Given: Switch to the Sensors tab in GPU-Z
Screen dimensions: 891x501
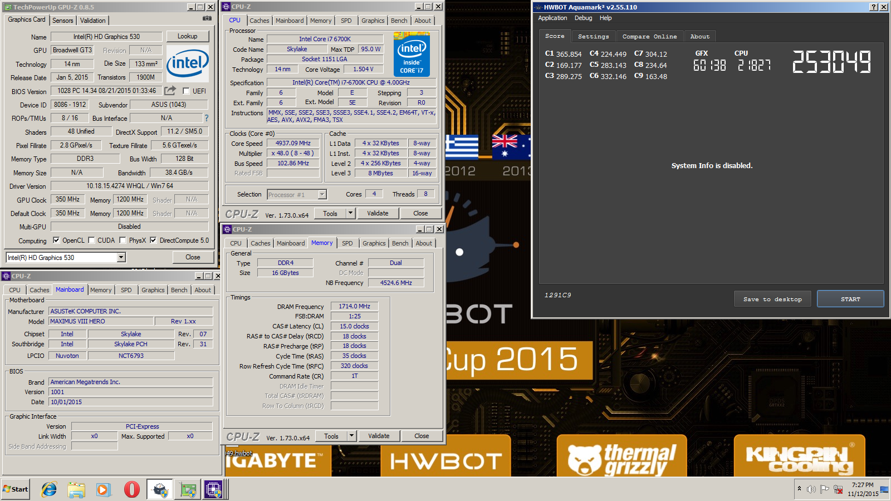Looking at the screenshot, I should 63,21.
